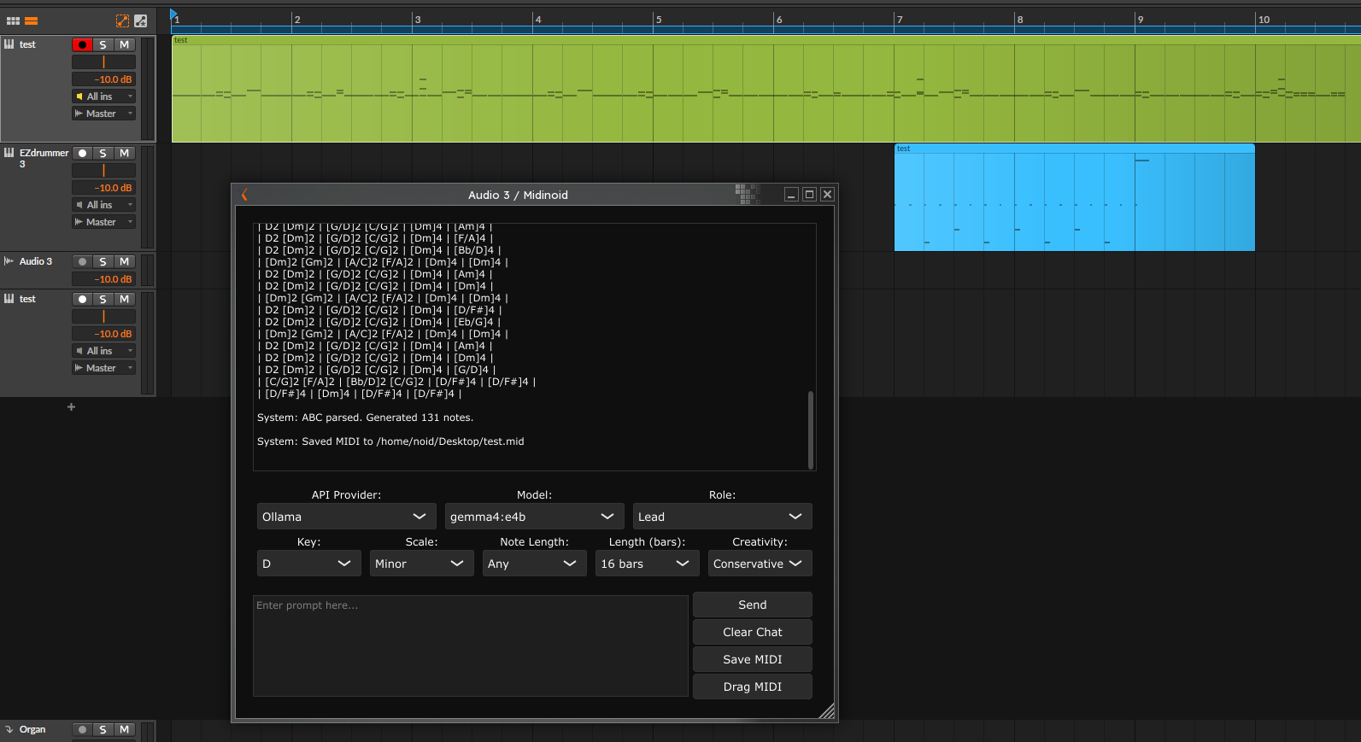Open the API Provider dropdown showing Ollama
Viewport: 1361px width, 742px height.
click(346, 517)
